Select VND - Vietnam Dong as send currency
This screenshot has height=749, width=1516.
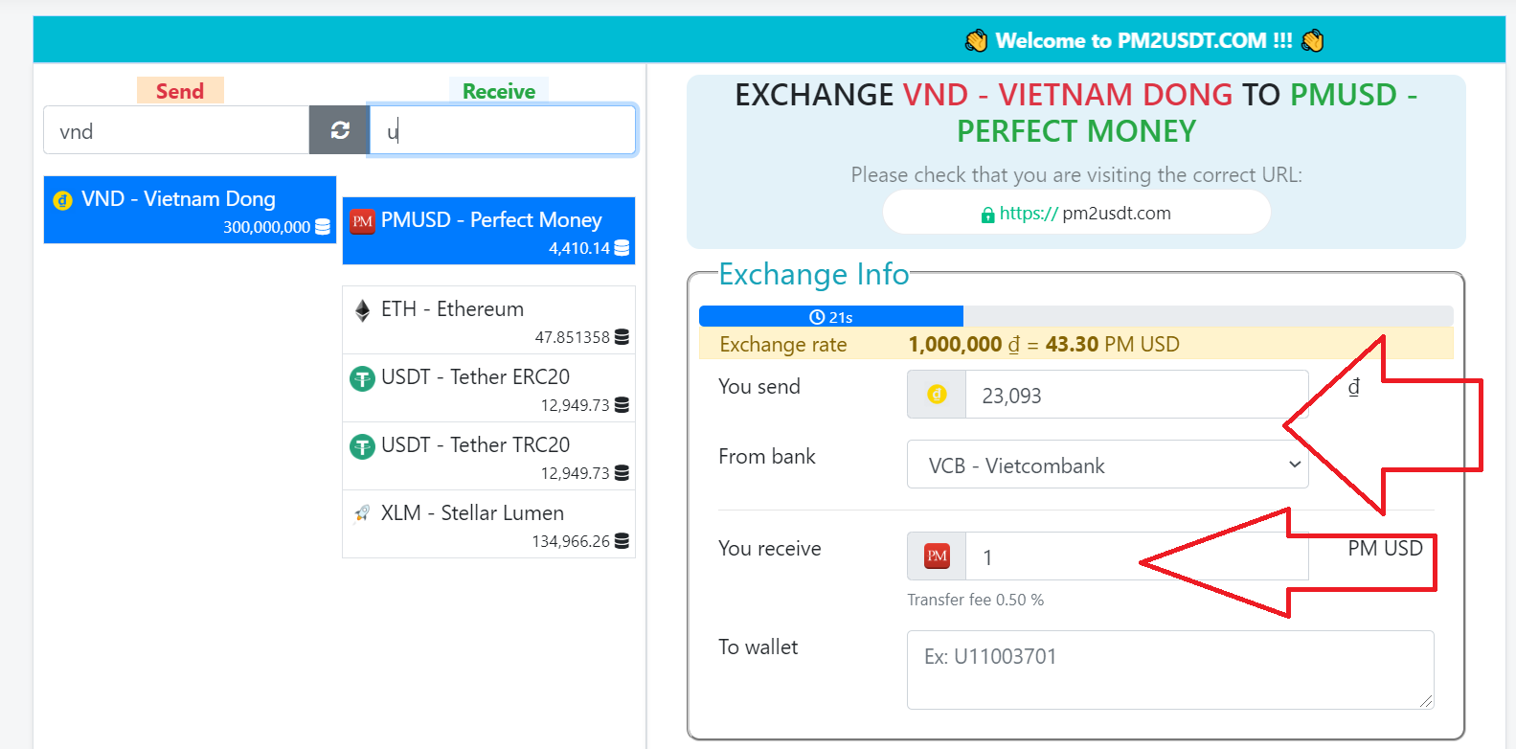tap(190, 210)
